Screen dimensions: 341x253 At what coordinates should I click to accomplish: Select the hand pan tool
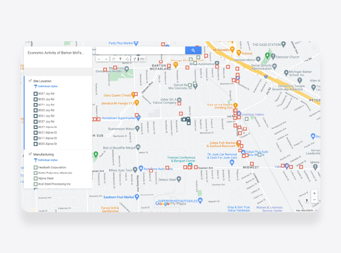tap(114, 59)
